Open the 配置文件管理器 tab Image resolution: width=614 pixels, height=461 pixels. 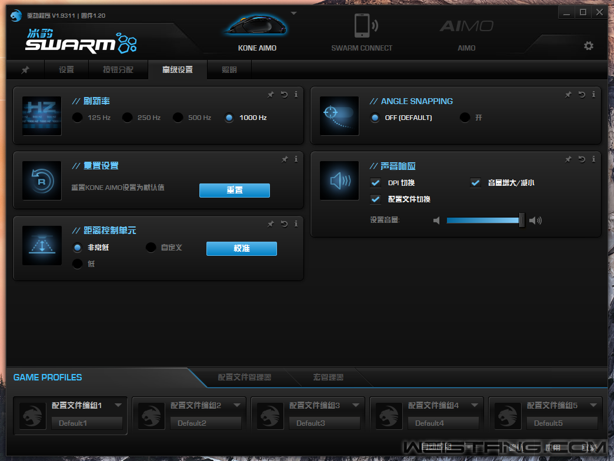tap(244, 378)
